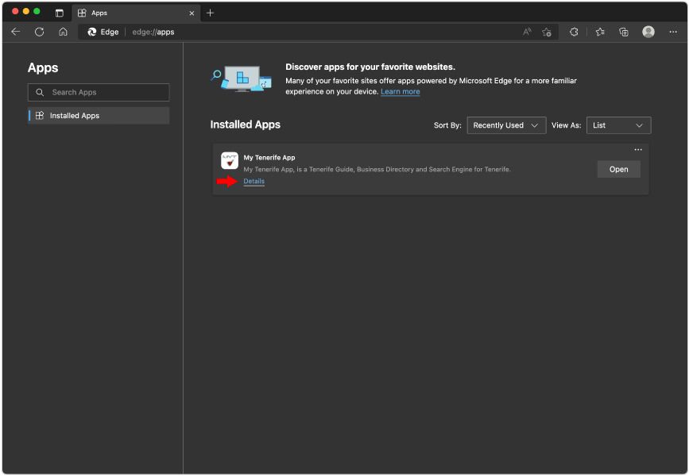The height and width of the screenshot is (476, 689).
Task: Click the My Tenerife App icon
Action: [x=230, y=160]
